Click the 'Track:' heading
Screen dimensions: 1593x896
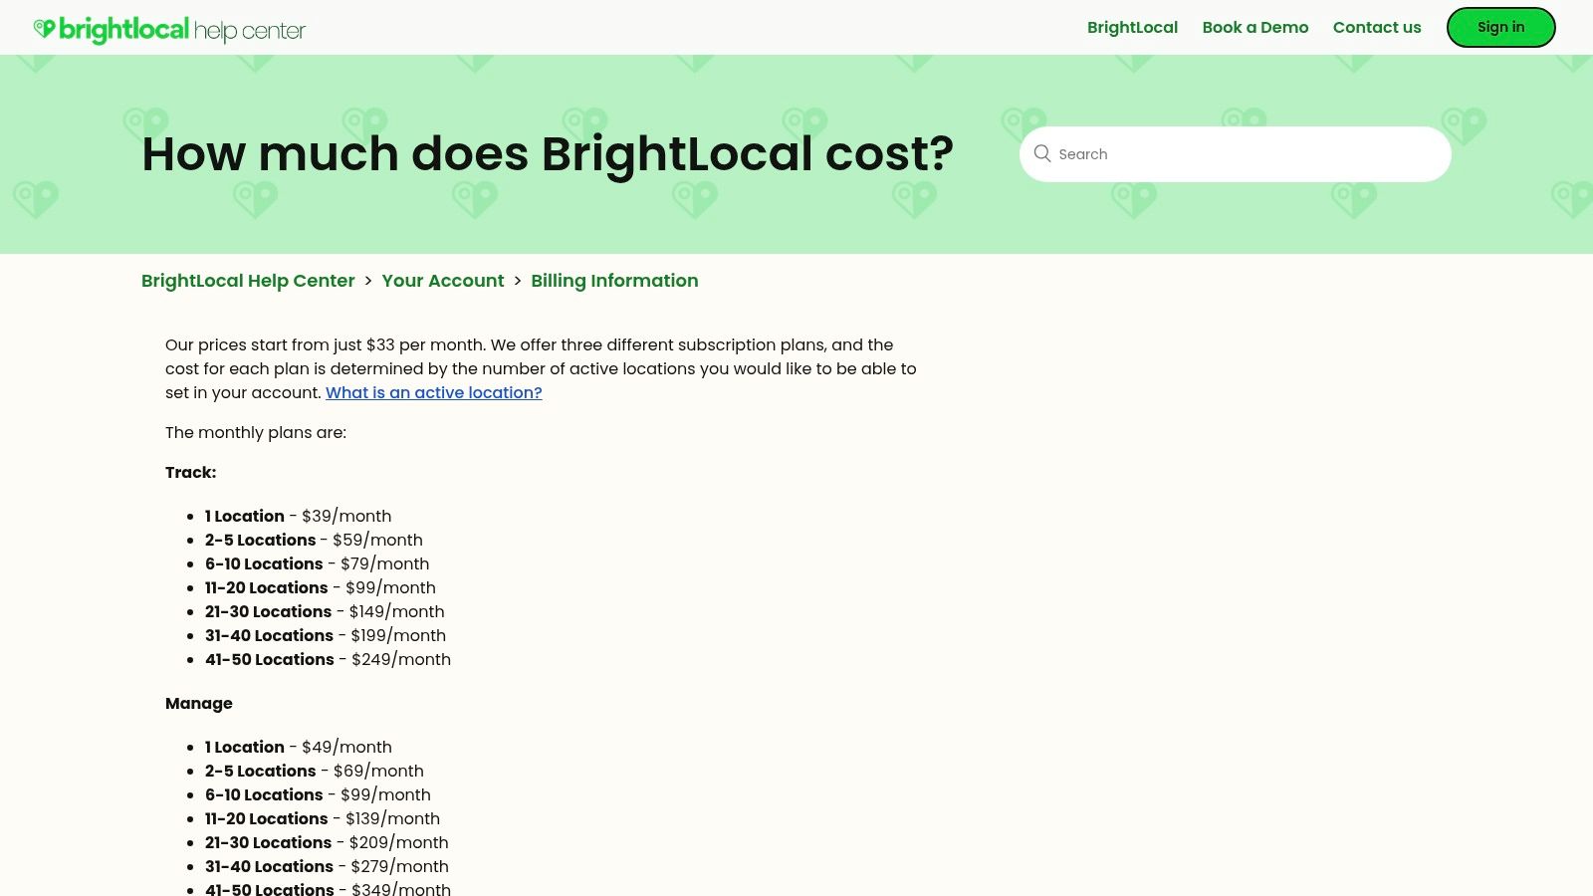pyautogui.click(x=190, y=472)
